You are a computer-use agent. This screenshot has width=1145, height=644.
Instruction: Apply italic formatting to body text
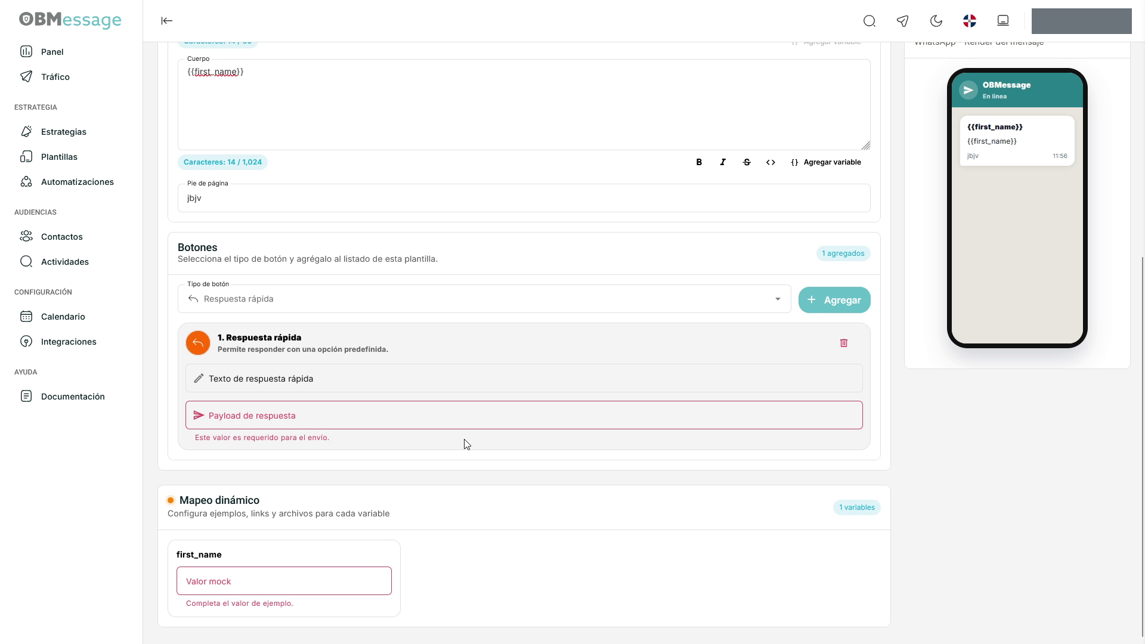click(723, 162)
